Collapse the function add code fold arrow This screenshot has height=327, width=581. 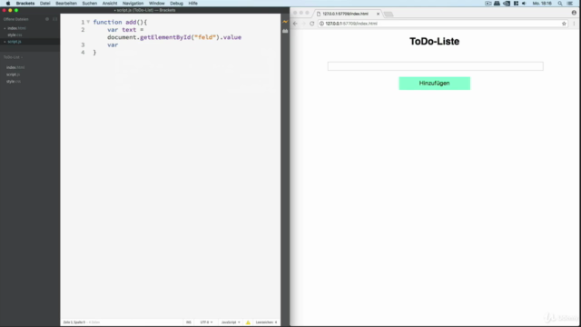point(88,22)
